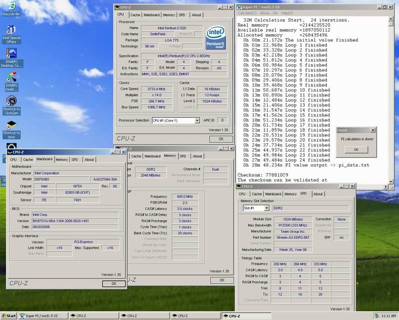Click the Windows Start button
The width and height of the screenshot is (399, 320).
click(x=9, y=316)
